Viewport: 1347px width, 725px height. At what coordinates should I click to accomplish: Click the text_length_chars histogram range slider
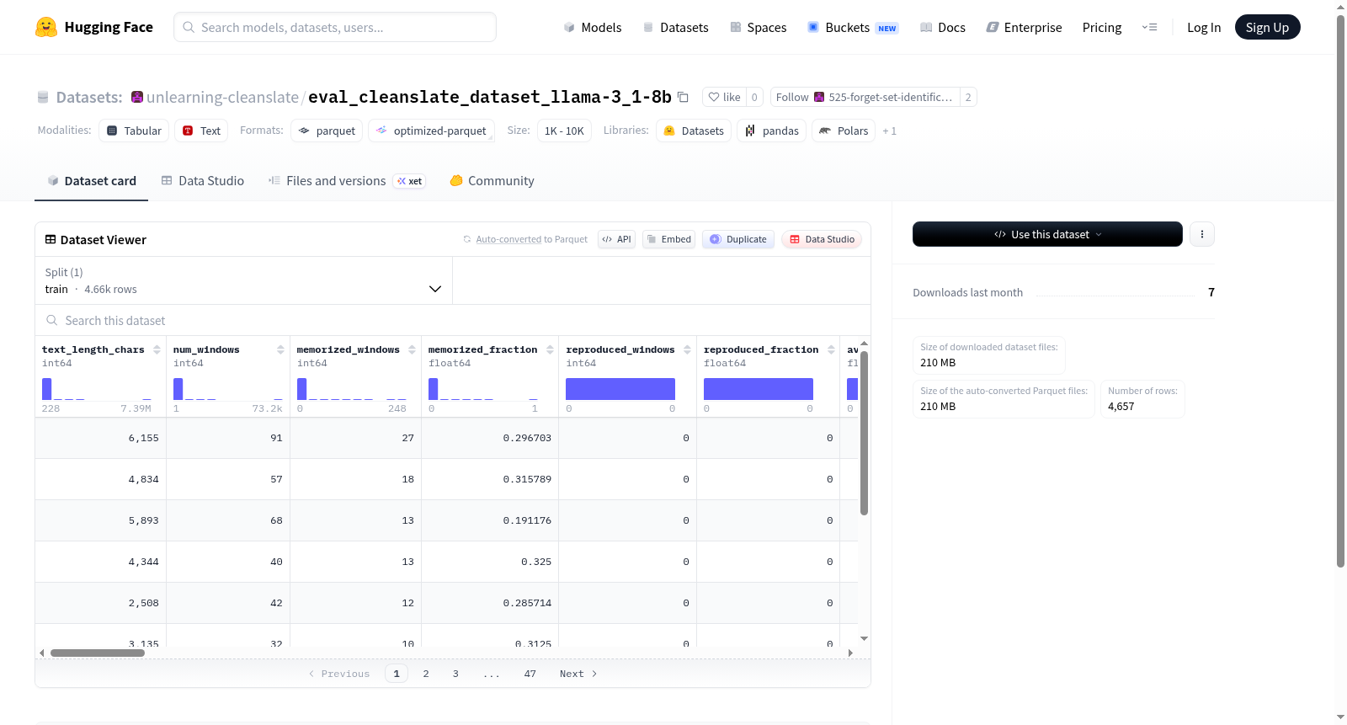coord(97,389)
